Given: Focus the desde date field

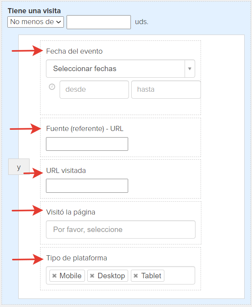Looking at the screenshot, I should 94,89.
